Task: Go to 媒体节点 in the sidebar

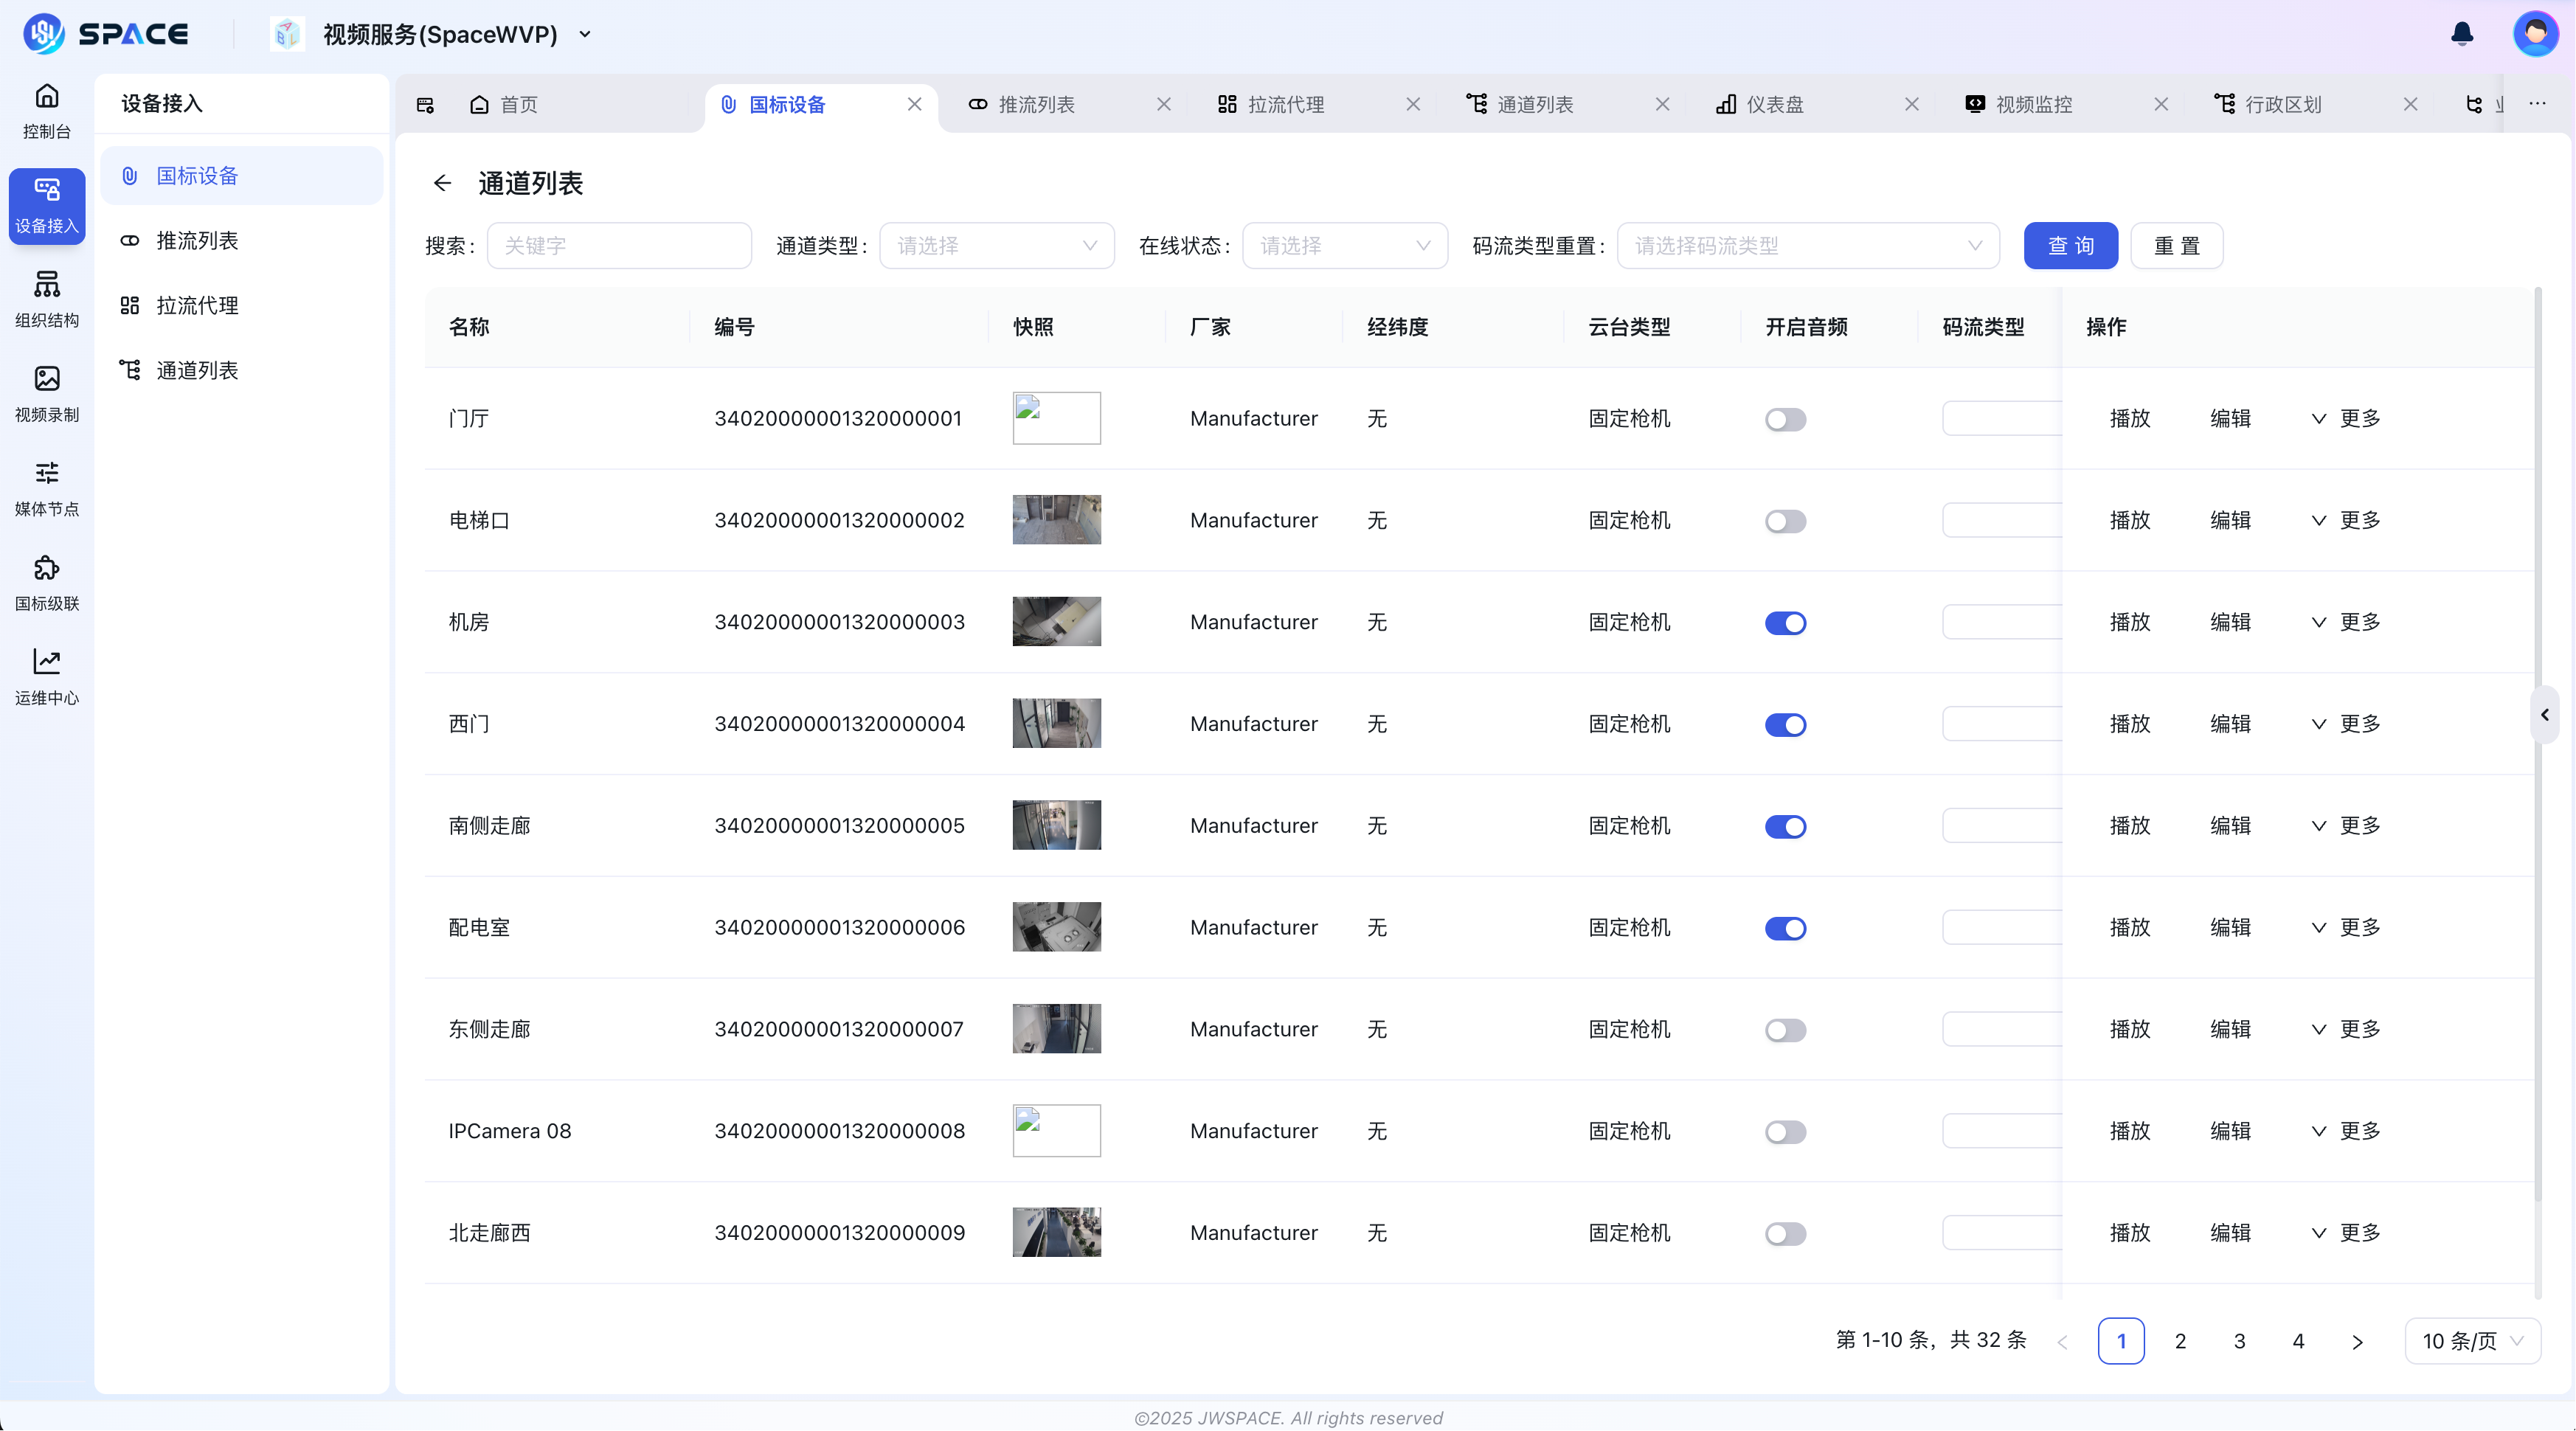Action: coord(46,487)
